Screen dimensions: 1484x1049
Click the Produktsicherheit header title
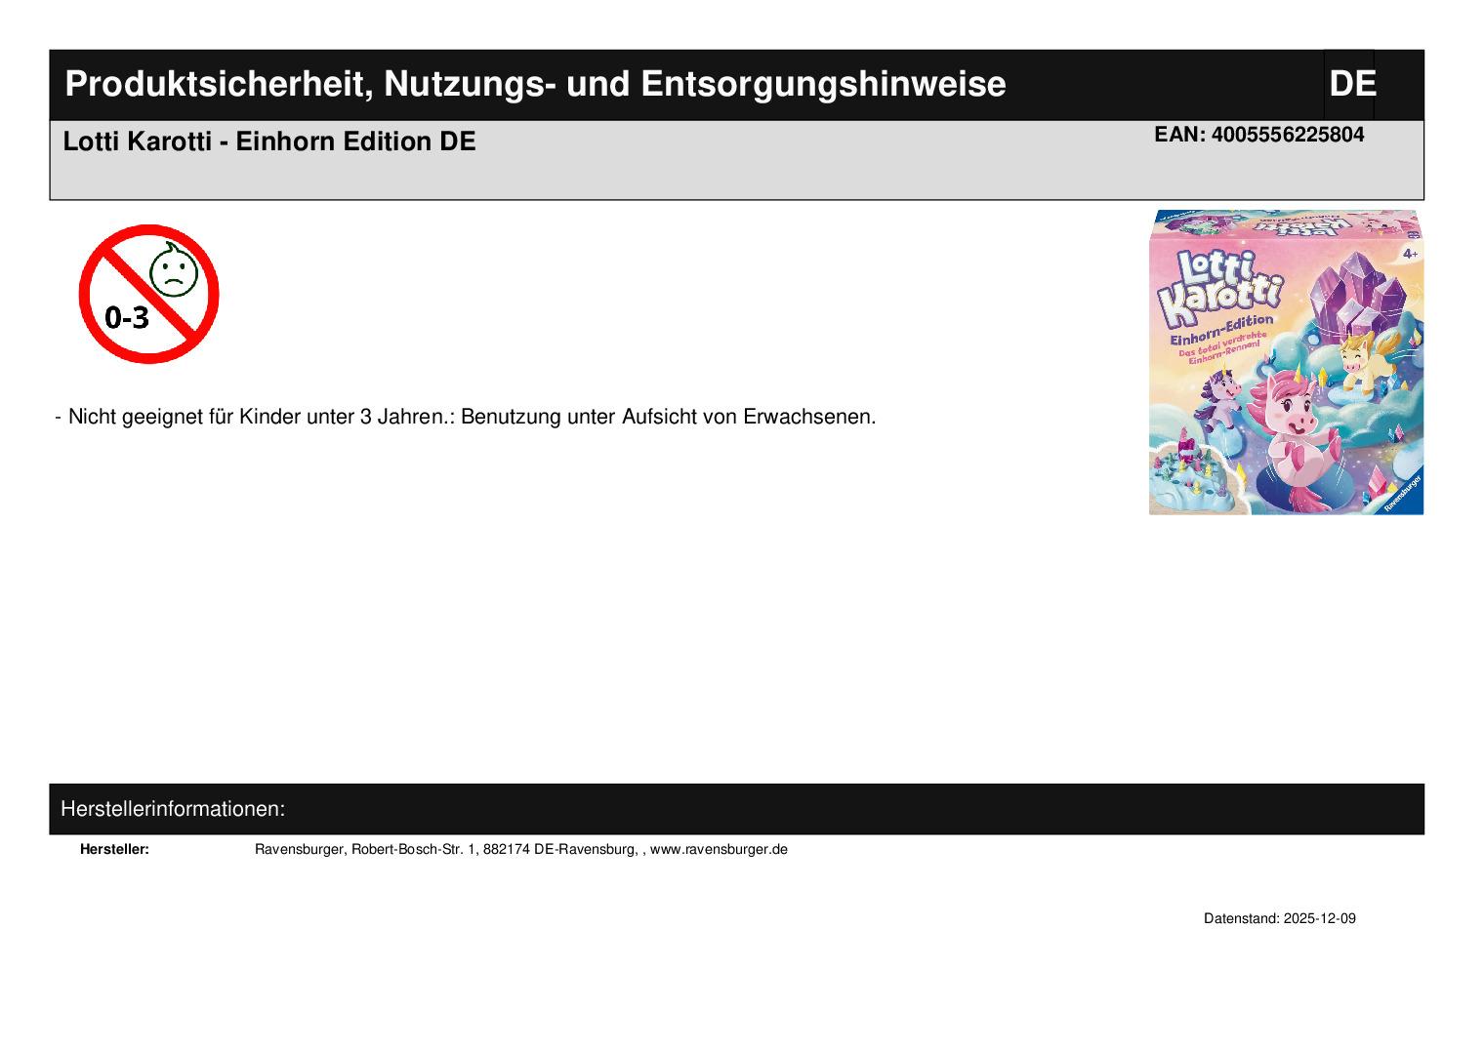(535, 85)
